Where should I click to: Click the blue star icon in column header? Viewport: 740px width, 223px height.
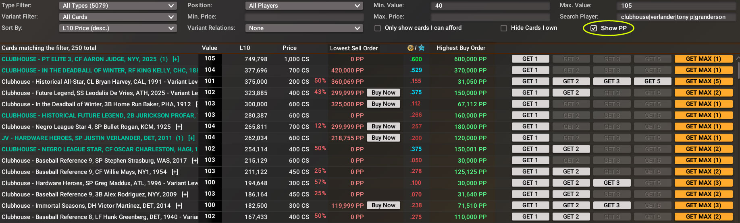[x=422, y=48]
